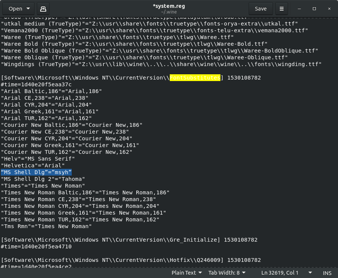
Task: Expand the Tab Width selector
Action: click(227, 273)
